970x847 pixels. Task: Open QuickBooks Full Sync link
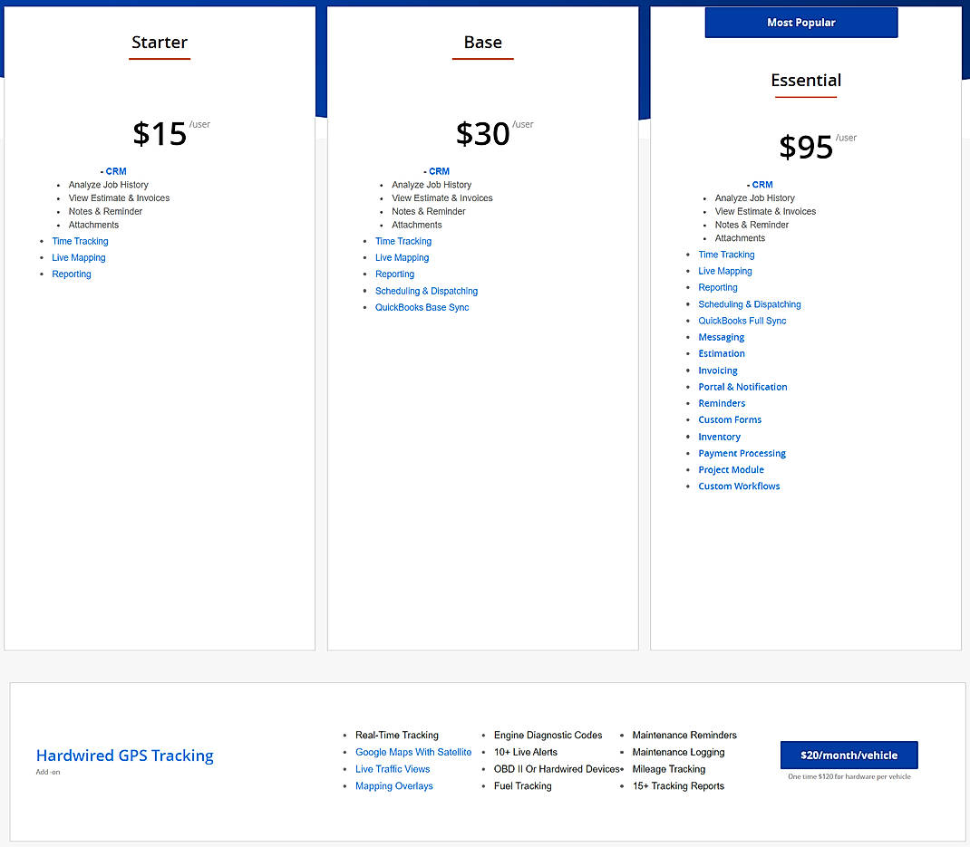tap(742, 321)
